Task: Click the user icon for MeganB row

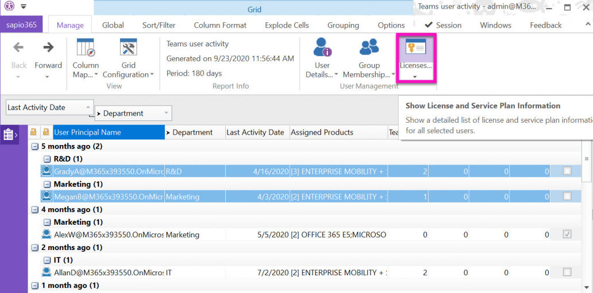Action: [x=47, y=197]
